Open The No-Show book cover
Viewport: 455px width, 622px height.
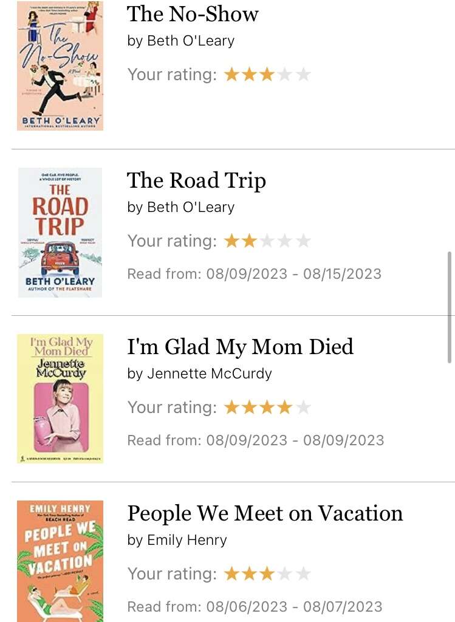[60, 66]
